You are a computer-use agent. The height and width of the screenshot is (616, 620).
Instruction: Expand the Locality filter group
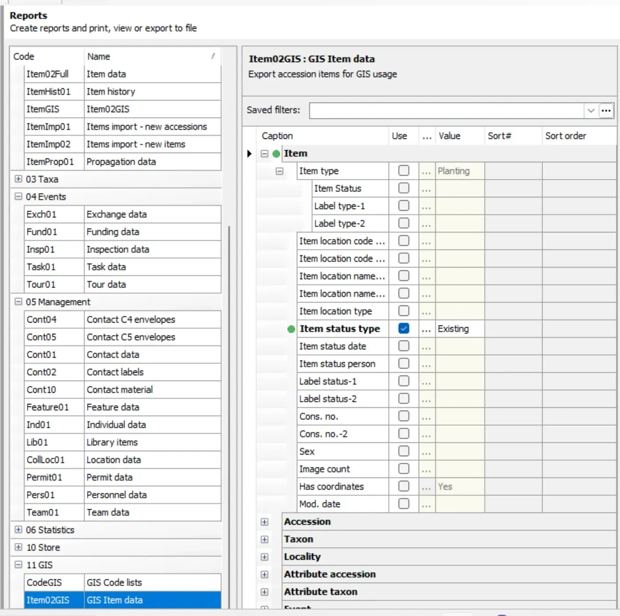(x=264, y=557)
